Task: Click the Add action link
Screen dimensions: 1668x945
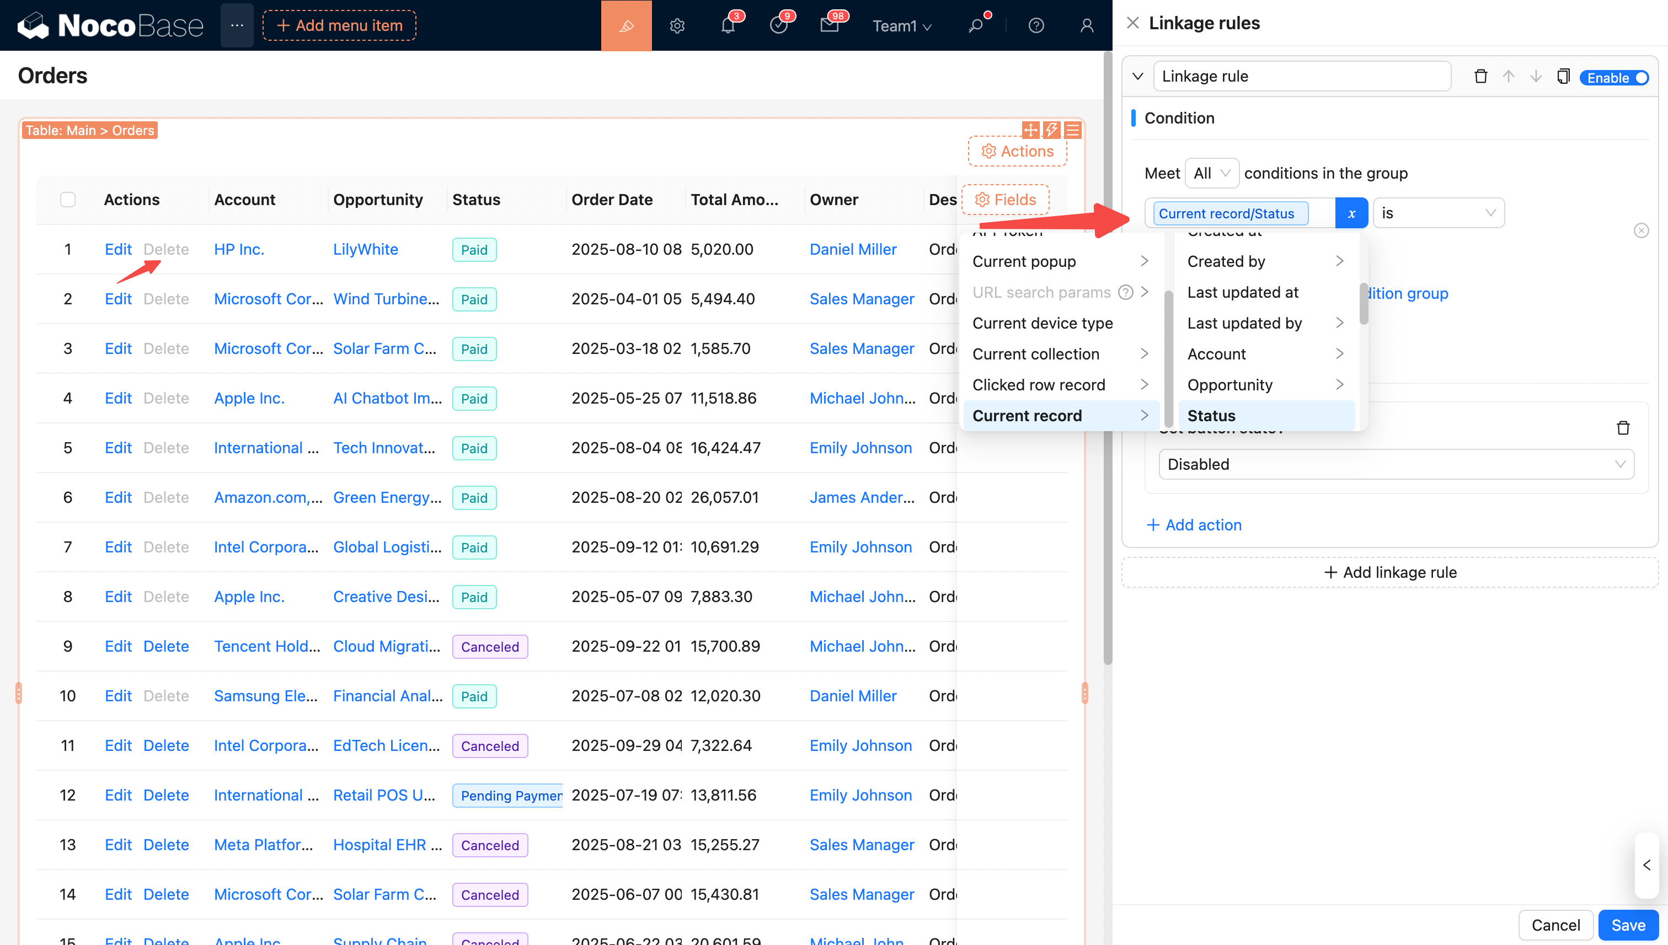Action: pos(1194,525)
